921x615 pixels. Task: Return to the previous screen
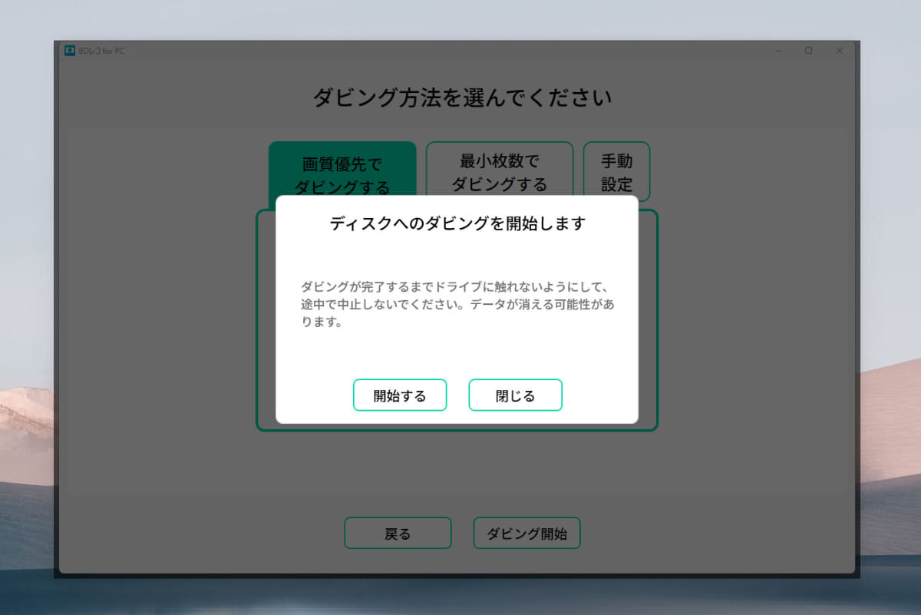tap(398, 533)
